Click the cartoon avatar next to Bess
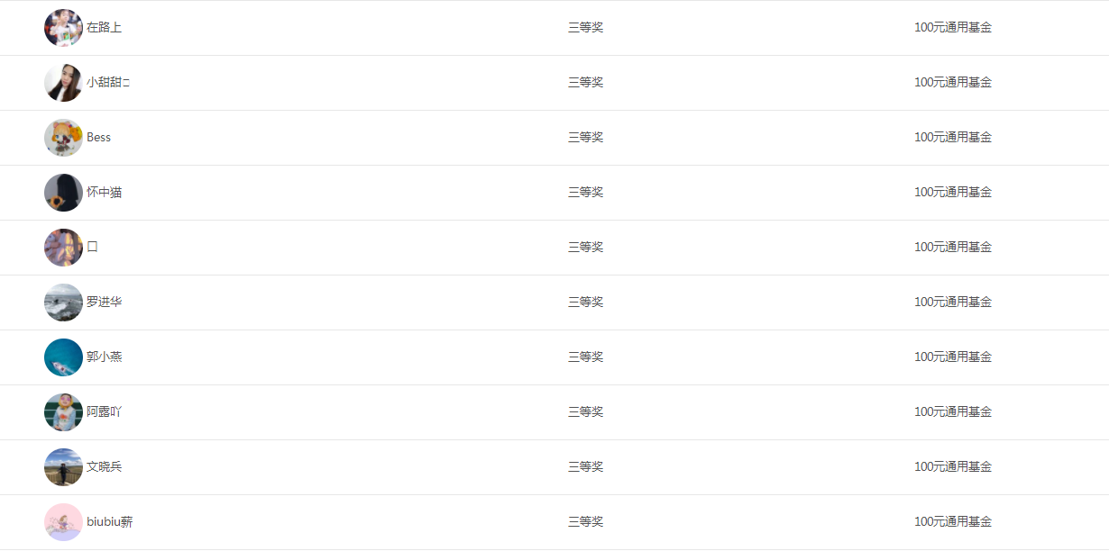The width and height of the screenshot is (1109, 551). click(63, 138)
